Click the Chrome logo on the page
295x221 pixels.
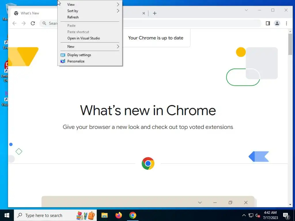point(148,163)
